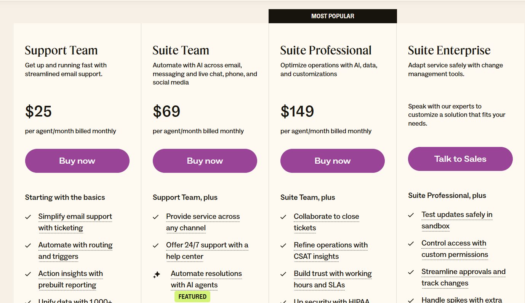Click checkmark icon beside Refine operations with CSAT
525x303 pixels.
tap(283, 246)
